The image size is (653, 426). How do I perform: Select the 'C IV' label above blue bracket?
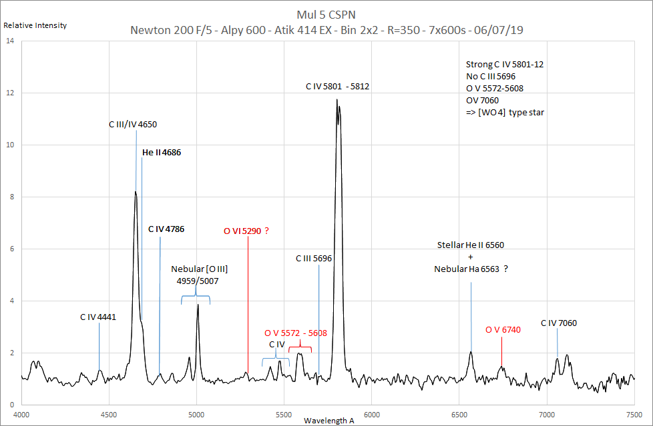click(x=277, y=344)
